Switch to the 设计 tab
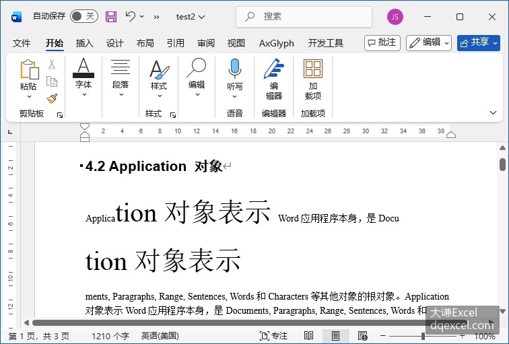 point(115,43)
